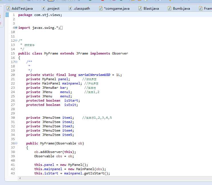
Task: Open the .classpath editor tab
Action: click(79, 9)
